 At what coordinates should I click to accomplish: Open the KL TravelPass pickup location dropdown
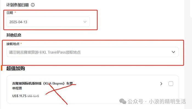[93, 52]
